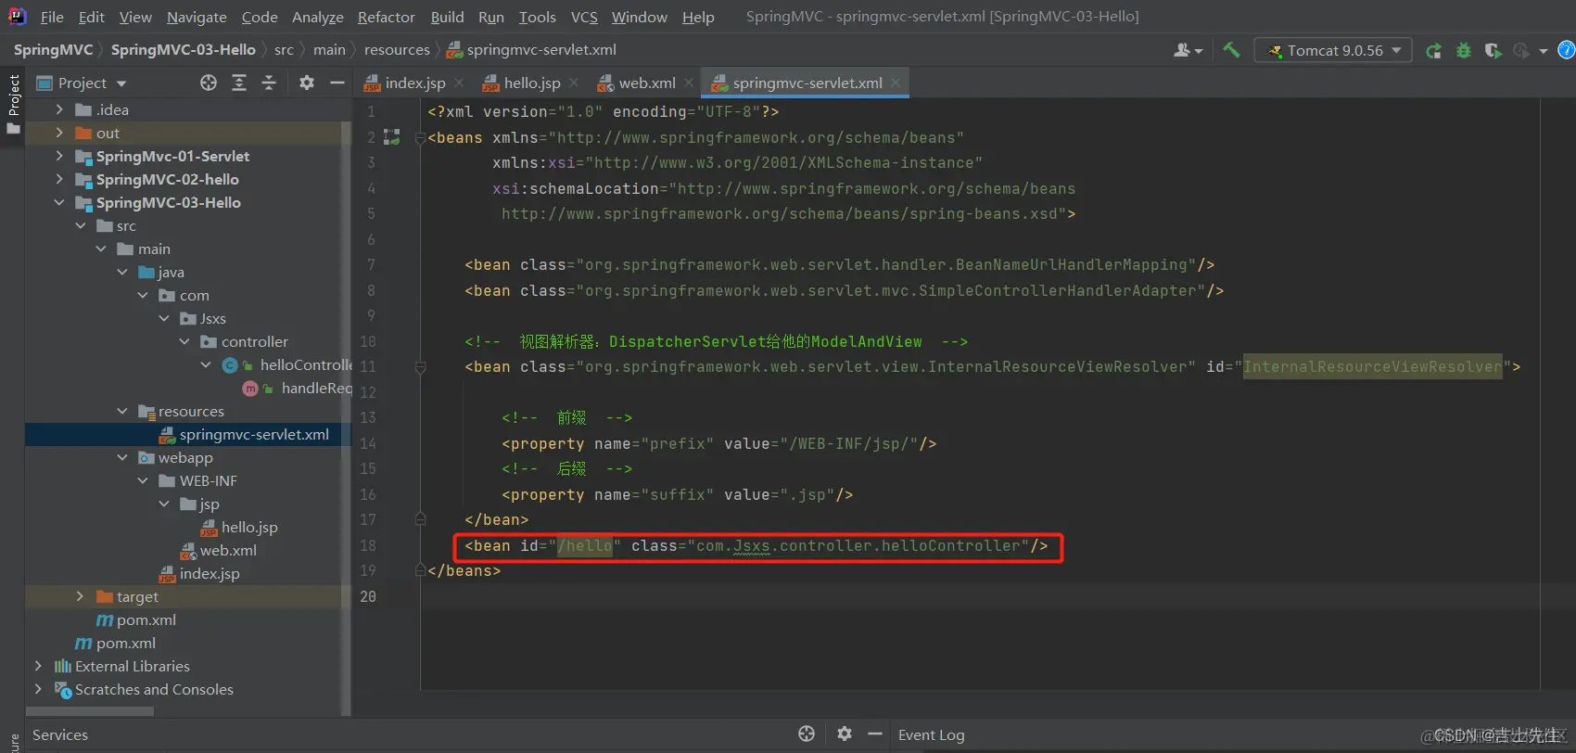Start debugging with the green bug icon

(1464, 51)
